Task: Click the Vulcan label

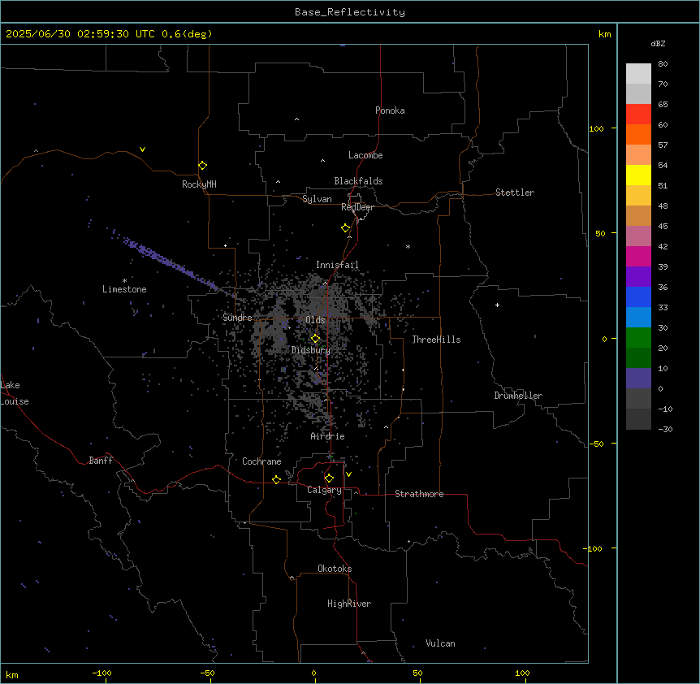Action: click(441, 643)
